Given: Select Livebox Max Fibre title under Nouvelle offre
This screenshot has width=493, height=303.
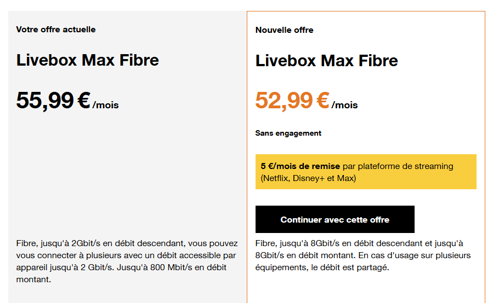Looking at the screenshot, I should coord(327,61).
